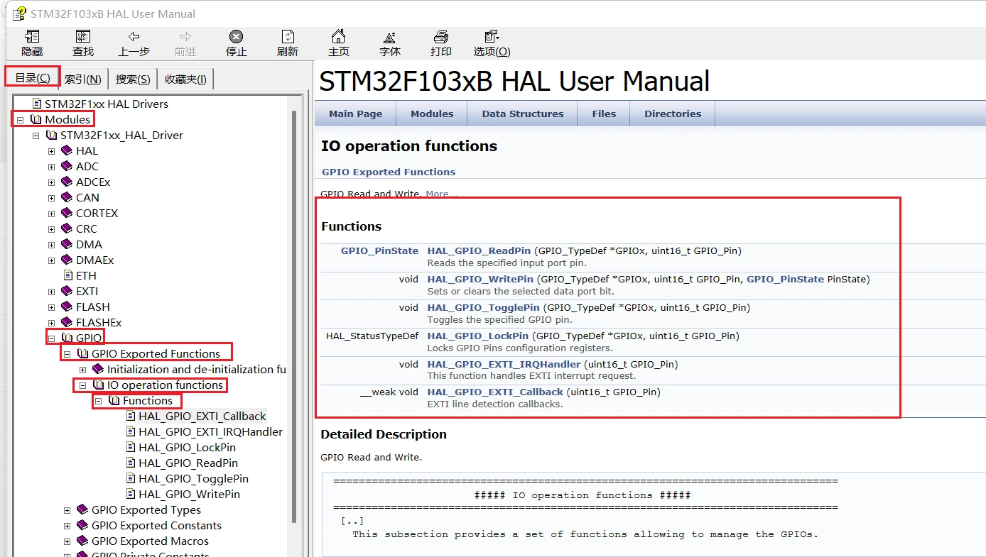Expand the CRC tree node
The image size is (986, 557).
point(51,229)
